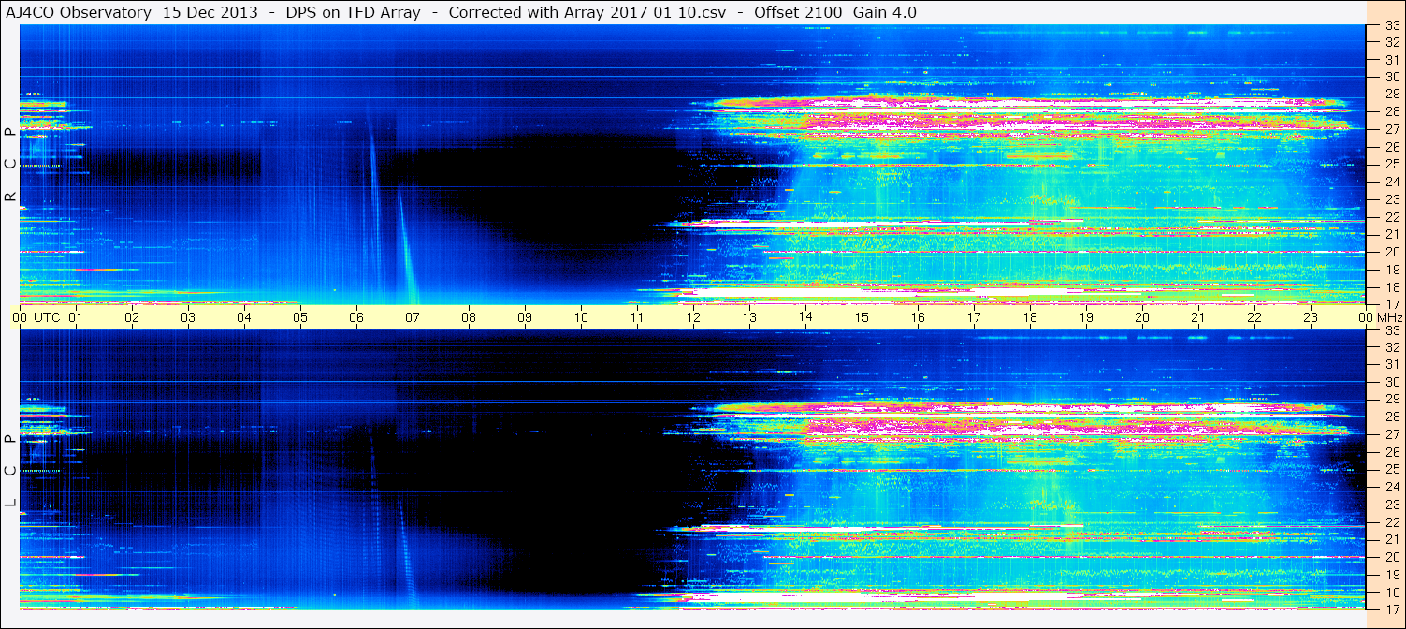Select the 18 hour time marker

1030,317
